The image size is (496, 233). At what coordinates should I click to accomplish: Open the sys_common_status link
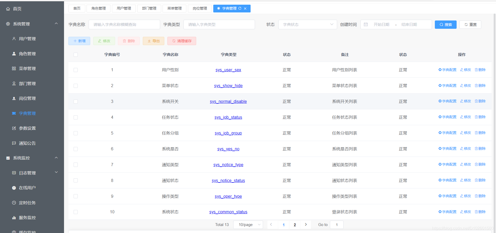(x=228, y=212)
